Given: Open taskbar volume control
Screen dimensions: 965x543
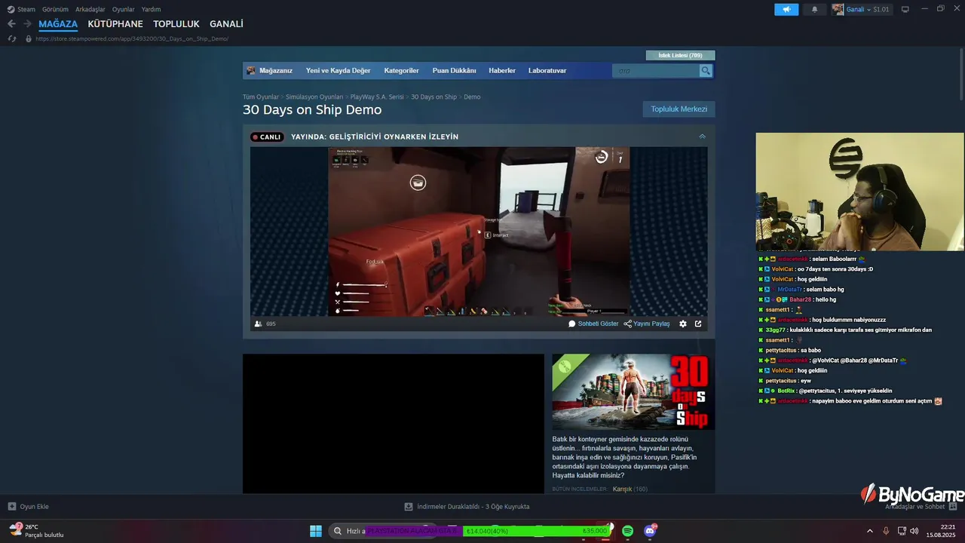Looking at the screenshot, I should pyautogui.click(x=914, y=531).
